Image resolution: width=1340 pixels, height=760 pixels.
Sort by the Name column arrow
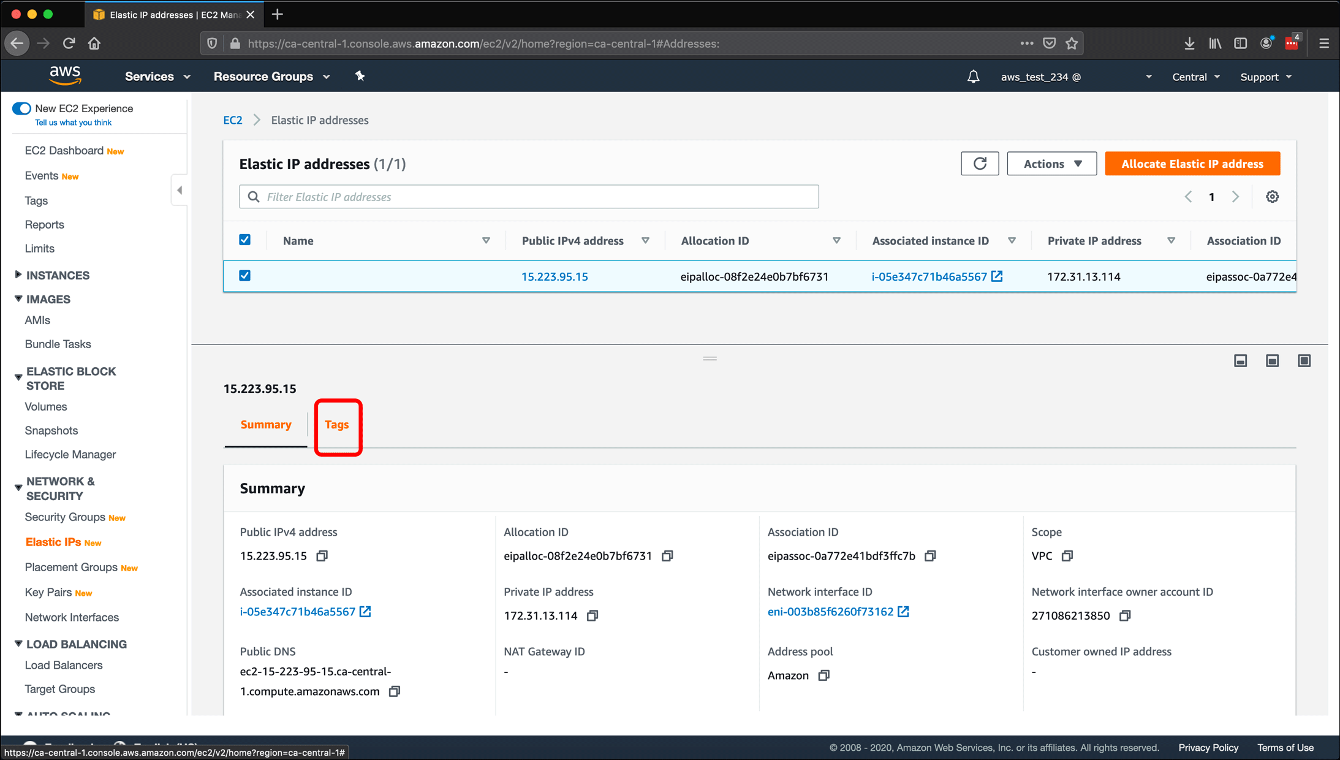486,240
